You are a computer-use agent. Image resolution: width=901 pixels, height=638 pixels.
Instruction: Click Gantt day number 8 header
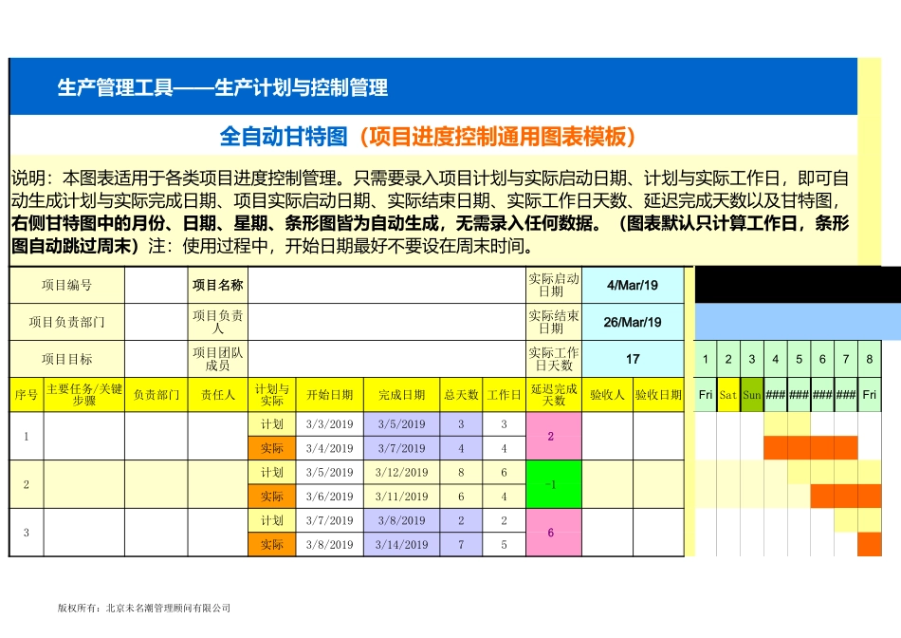point(870,359)
